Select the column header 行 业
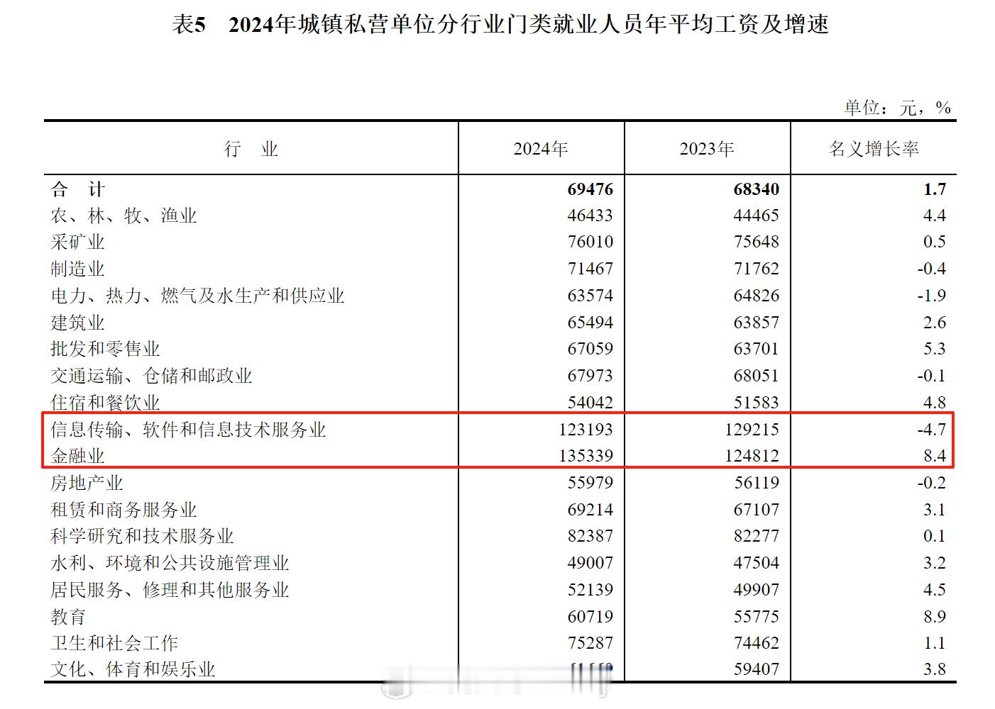The image size is (995, 709). coord(251,149)
